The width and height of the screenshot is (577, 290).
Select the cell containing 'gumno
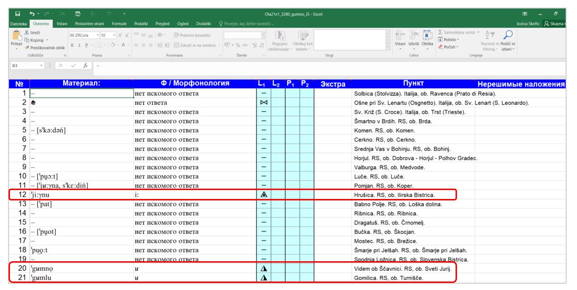click(x=81, y=269)
